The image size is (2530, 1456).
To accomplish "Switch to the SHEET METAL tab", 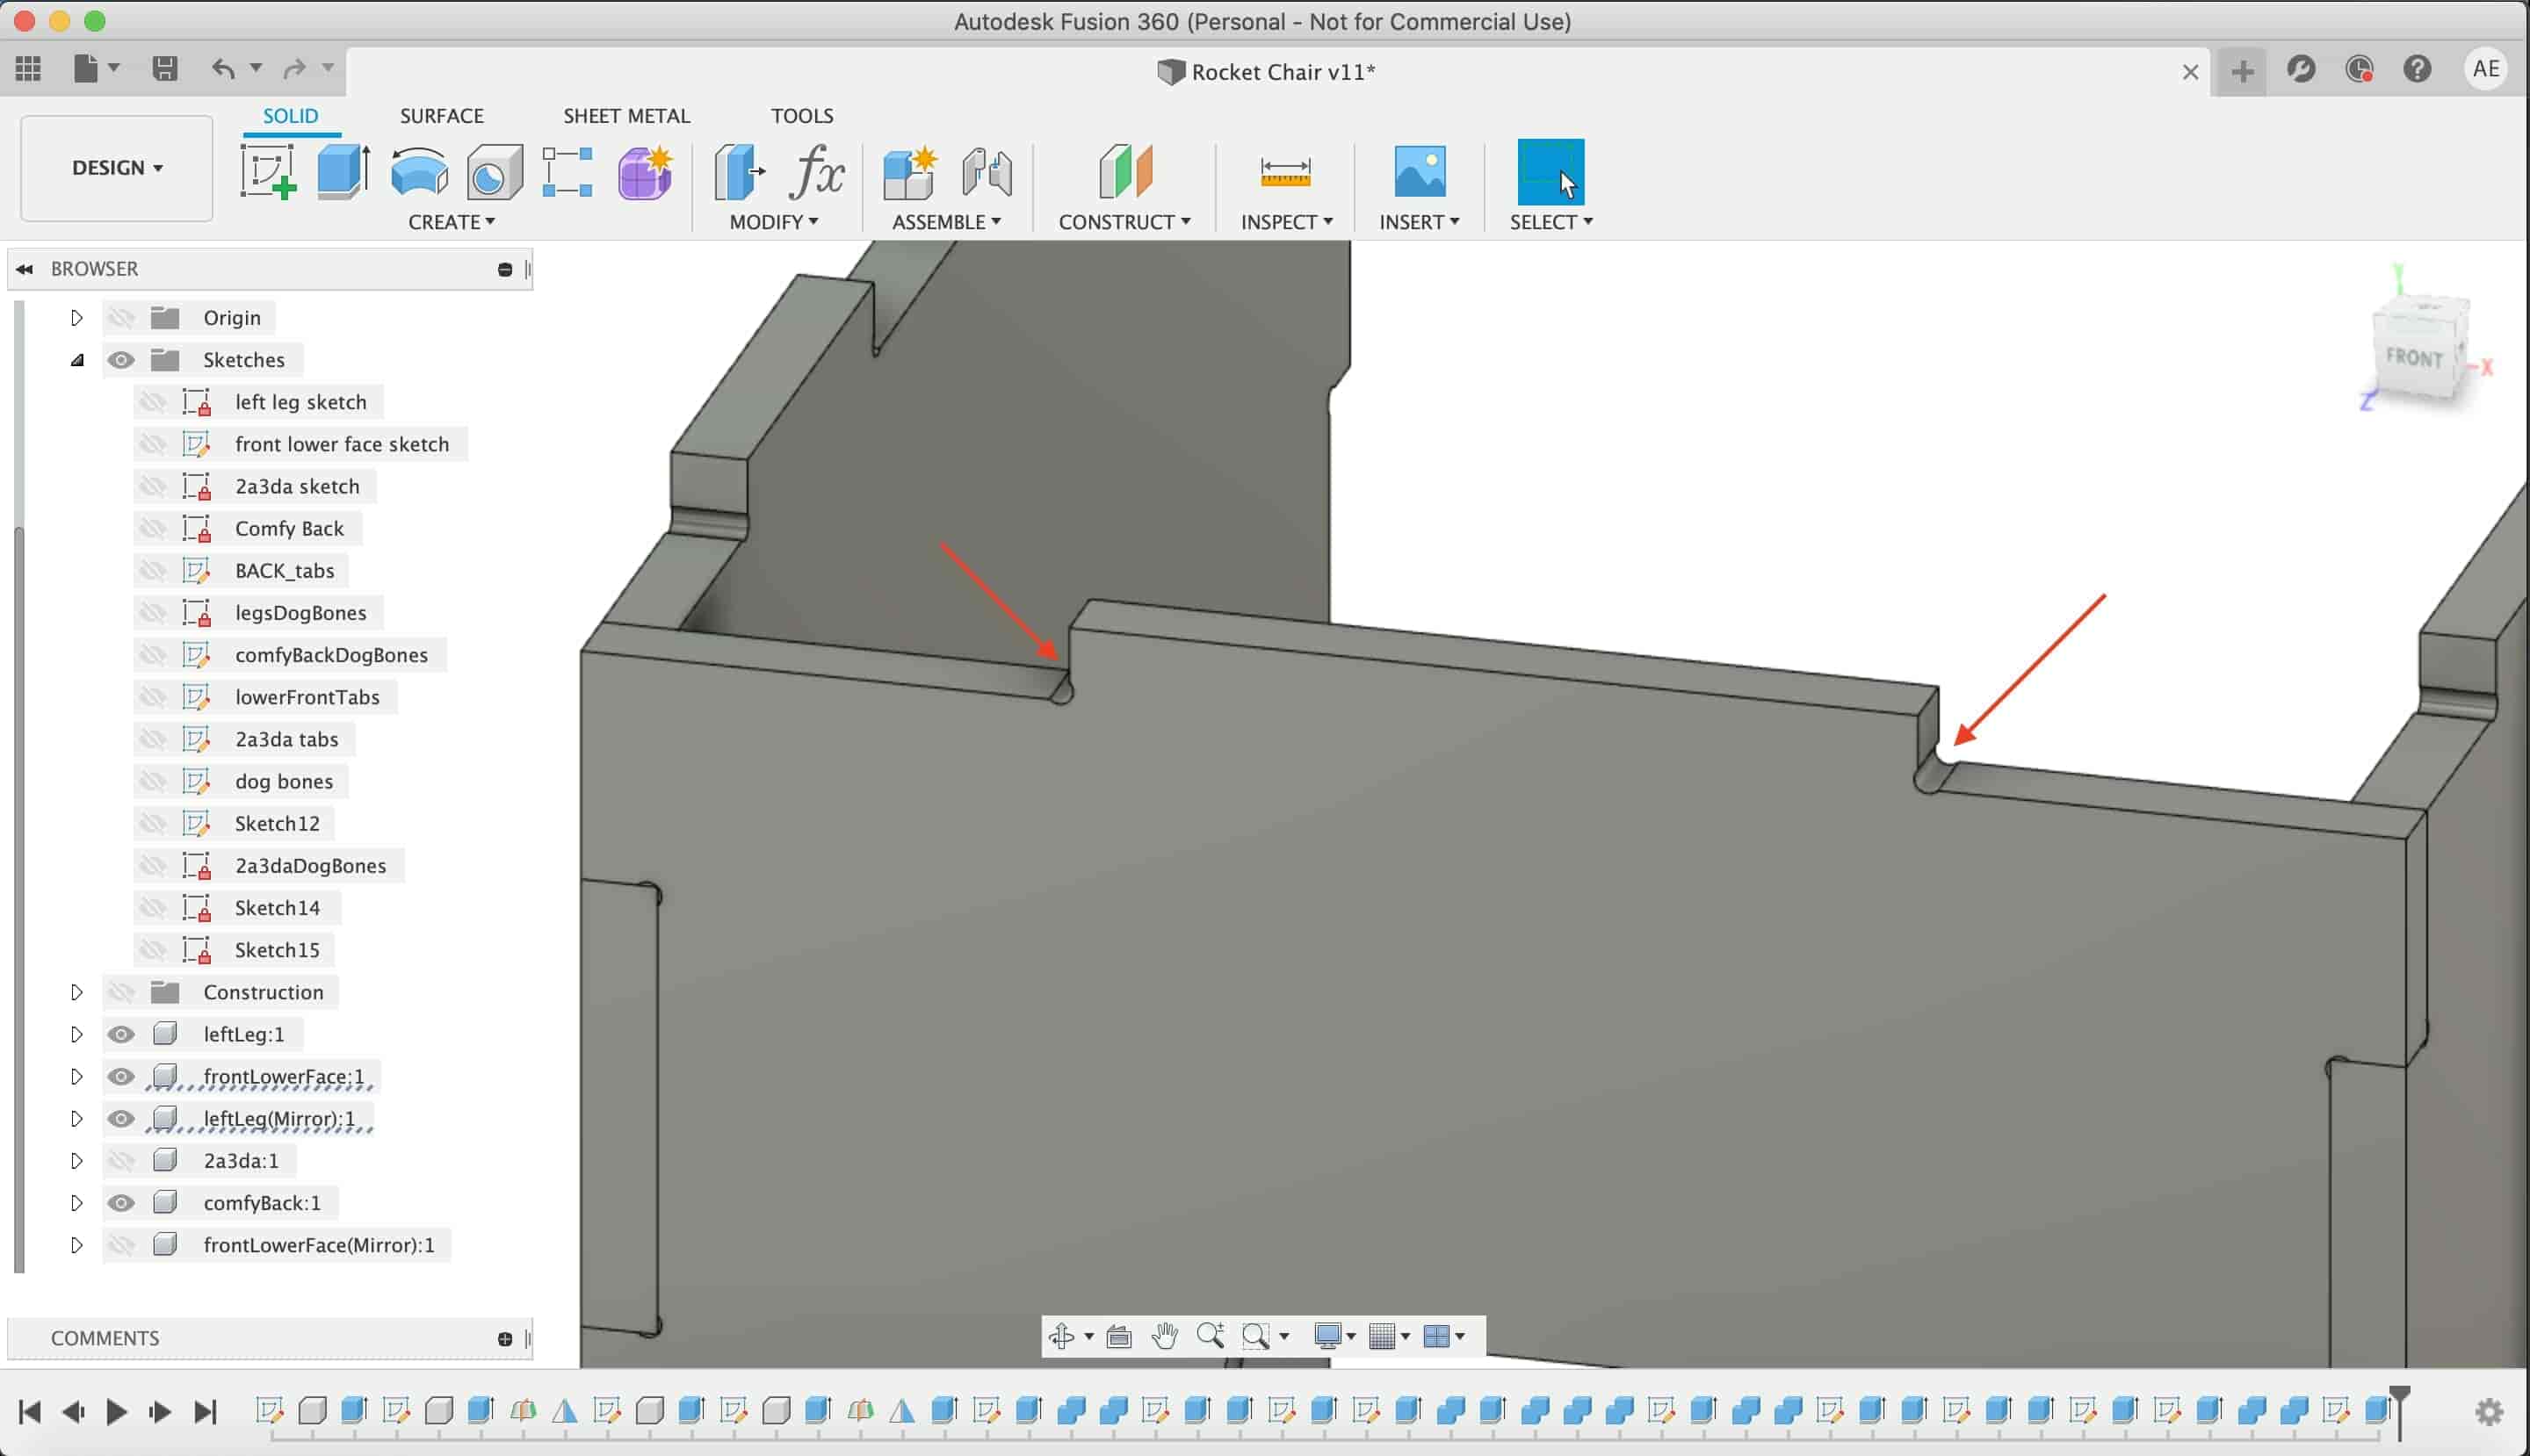I will click(626, 116).
